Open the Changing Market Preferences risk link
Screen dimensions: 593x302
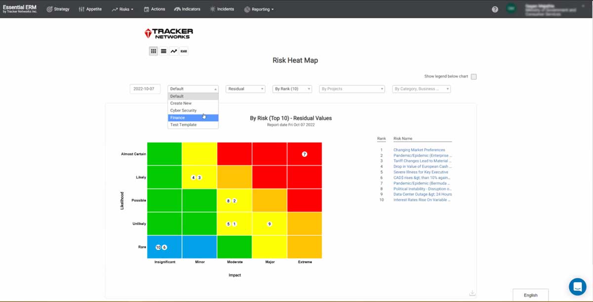(x=419, y=150)
